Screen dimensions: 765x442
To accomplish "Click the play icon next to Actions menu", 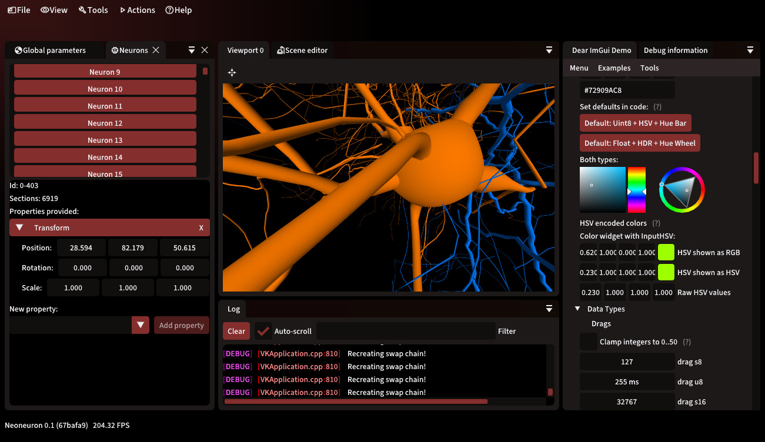I will (x=122, y=9).
